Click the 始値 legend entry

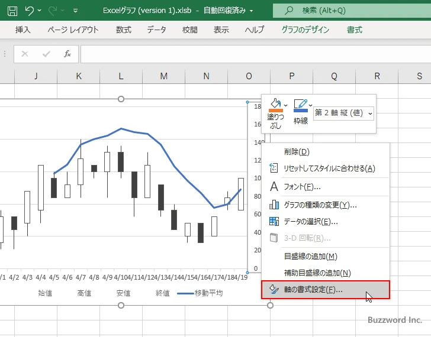point(45,293)
